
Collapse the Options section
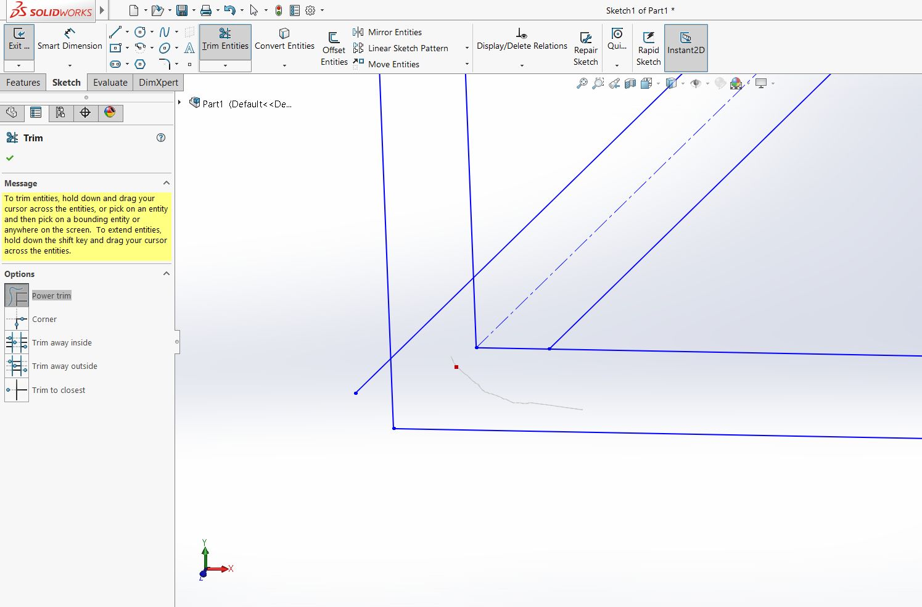pos(166,274)
